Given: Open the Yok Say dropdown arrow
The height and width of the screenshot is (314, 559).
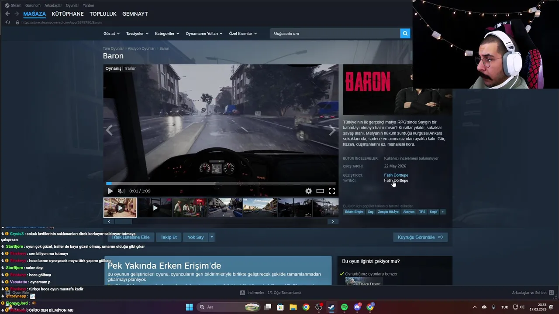Looking at the screenshot, I should point(212,237).
